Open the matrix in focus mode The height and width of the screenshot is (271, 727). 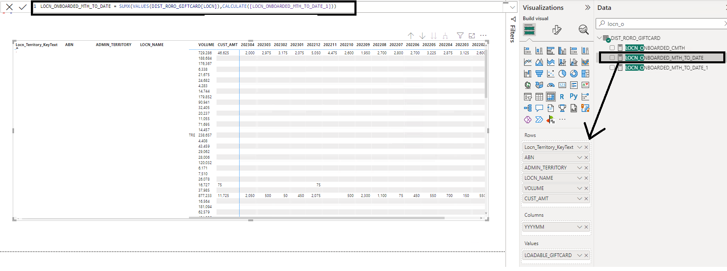[x=472, y=36]
